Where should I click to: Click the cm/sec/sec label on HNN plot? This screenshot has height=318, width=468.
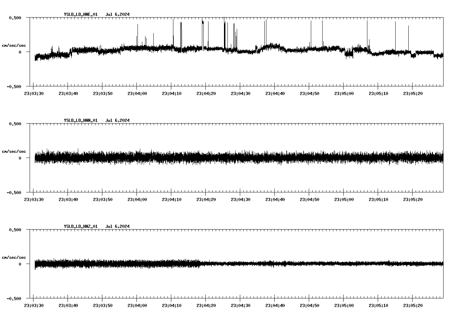(14, 151)
